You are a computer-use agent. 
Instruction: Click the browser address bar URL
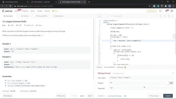(x=35, y=6)
